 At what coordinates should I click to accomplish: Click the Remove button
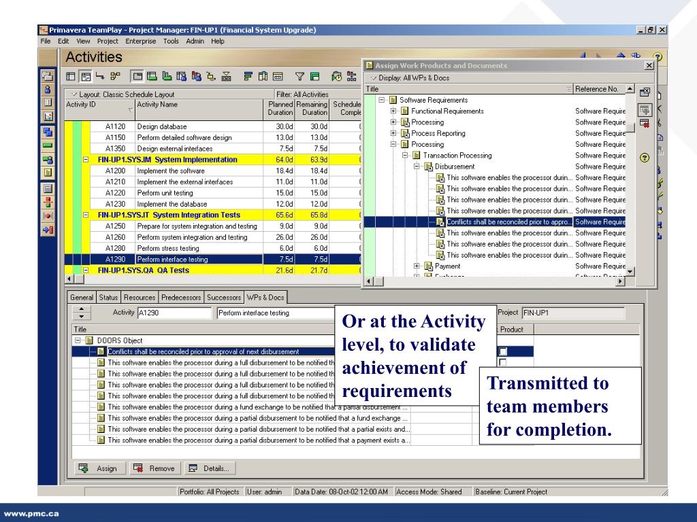point(155,468)
